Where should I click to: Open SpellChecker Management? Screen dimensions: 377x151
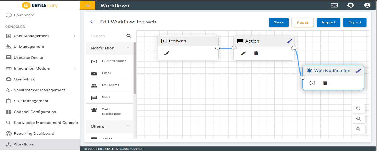pyautogui.click(x=40, y=90)
